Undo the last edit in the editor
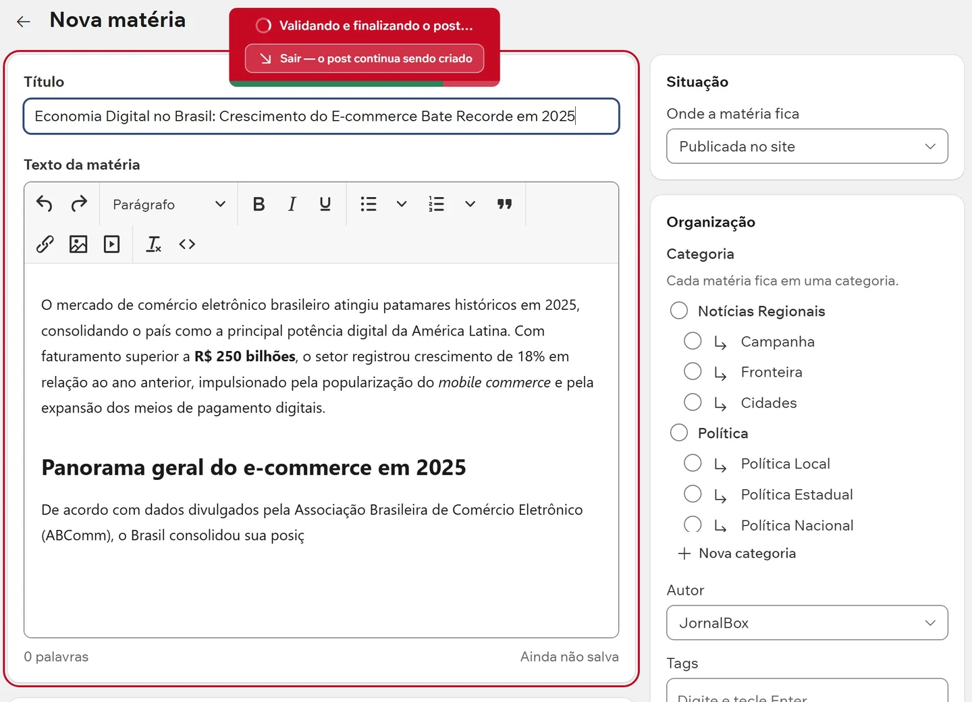The image size is (972, 702). [x=45, y=204]
